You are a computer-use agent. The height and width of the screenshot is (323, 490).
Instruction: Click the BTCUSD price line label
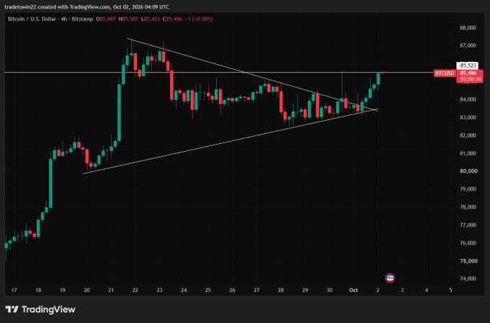[445, 73]
